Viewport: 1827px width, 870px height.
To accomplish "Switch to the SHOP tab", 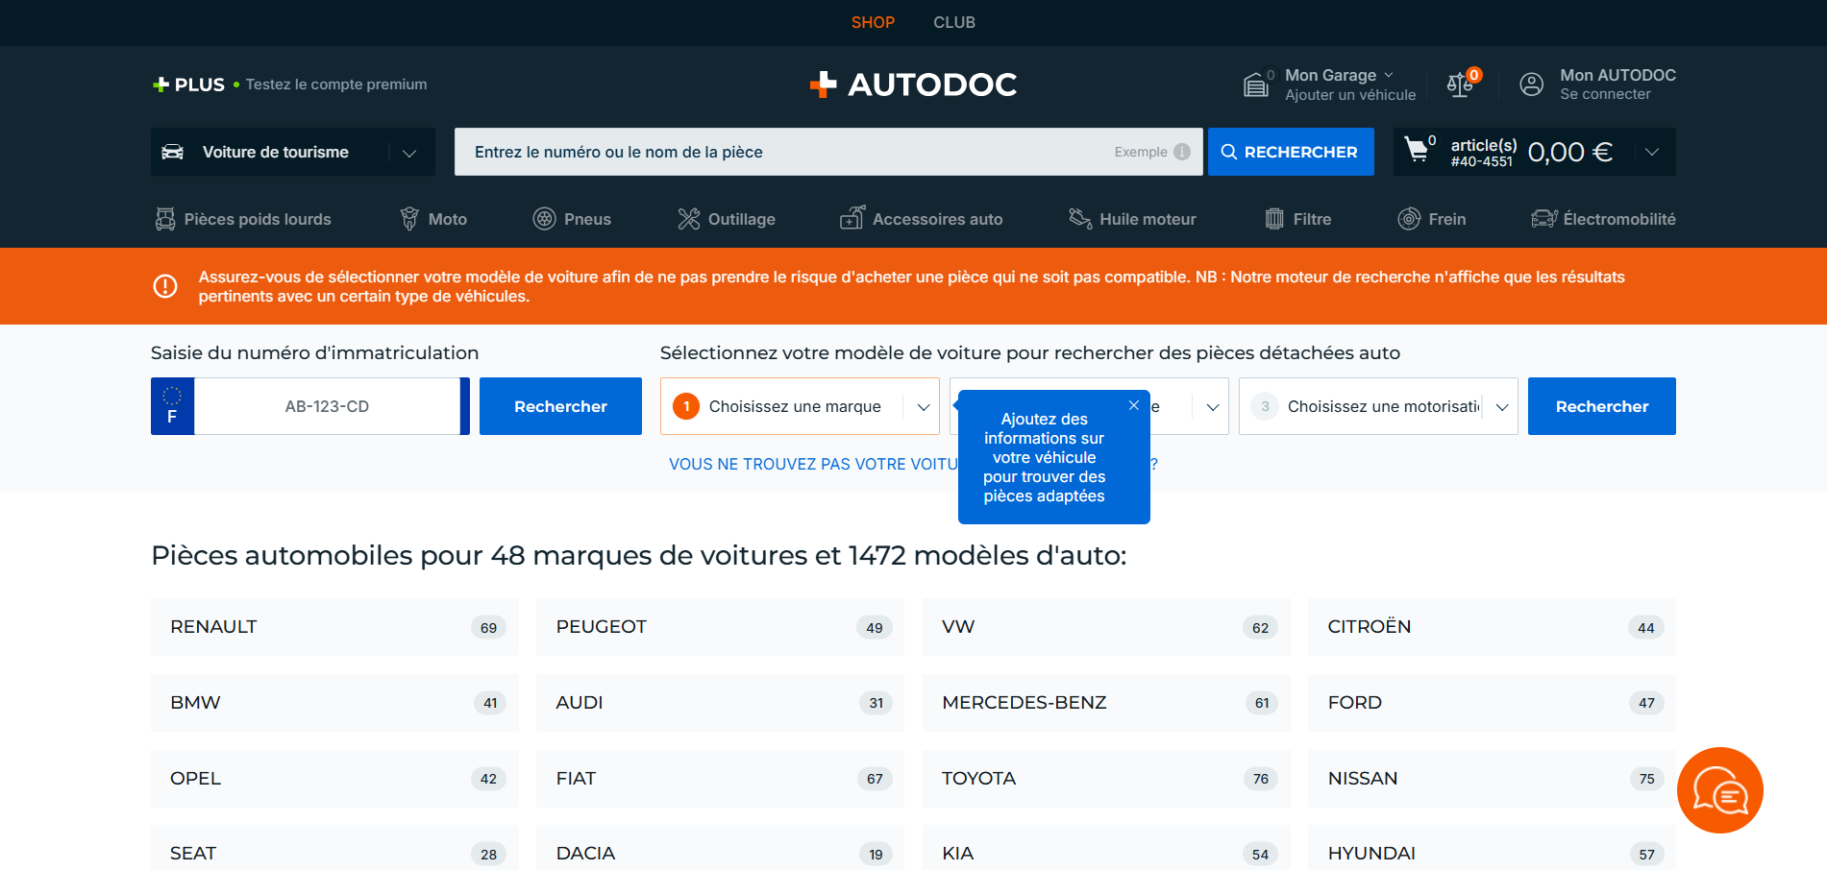I will [873, 22].
